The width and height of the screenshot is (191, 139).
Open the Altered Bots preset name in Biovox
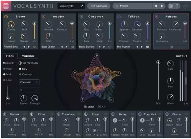[11, 47]
